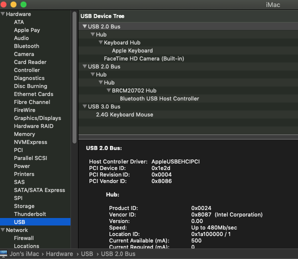Select SPI in the sidebar
Image resolution: width=298 pixels, height=259 pixels.
pos(18,198)
